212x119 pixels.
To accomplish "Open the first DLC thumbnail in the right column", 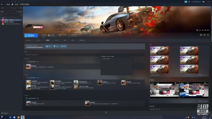I will pos(189,51).
